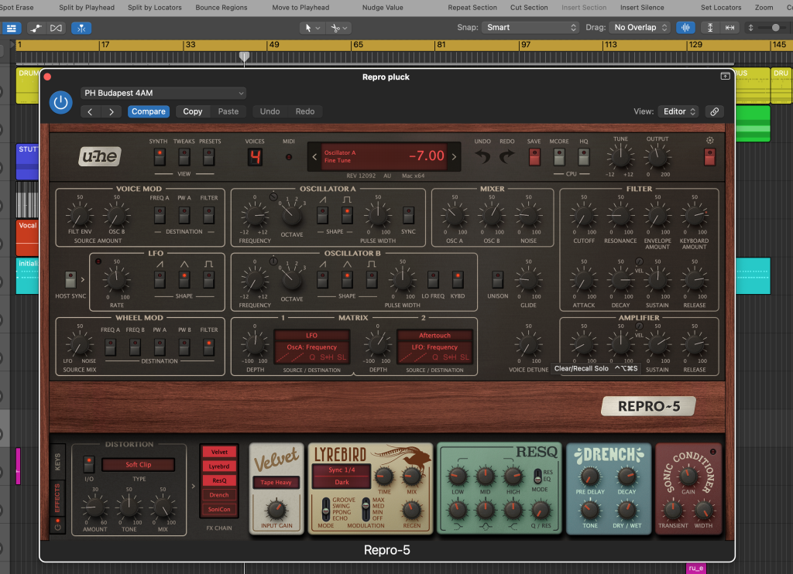Click the playhead marker on the ruler
The height and width of the screenshot is (574, 793).
click(x=244, y=56)
